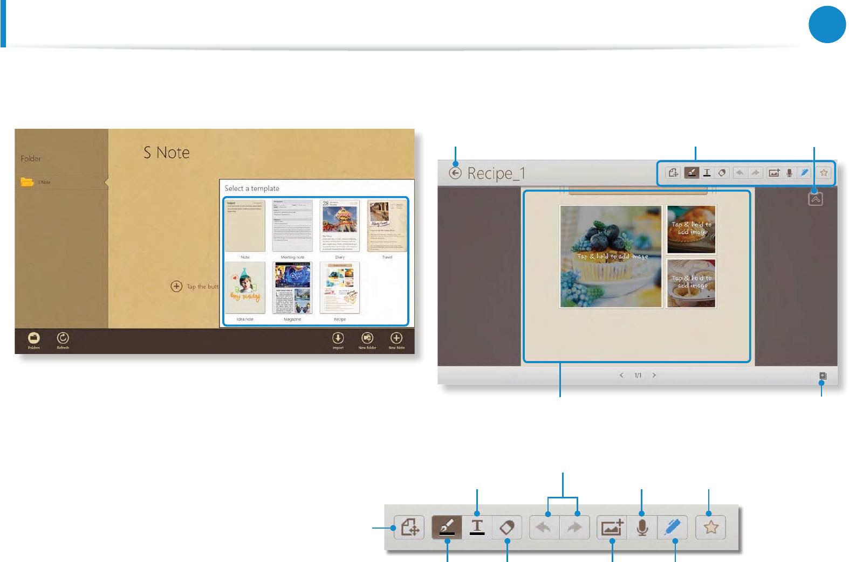Viewport: 849px width, 562px height.
Task: Click insert-image icon in the enlarged toolbar
Action: click(612, 528)
